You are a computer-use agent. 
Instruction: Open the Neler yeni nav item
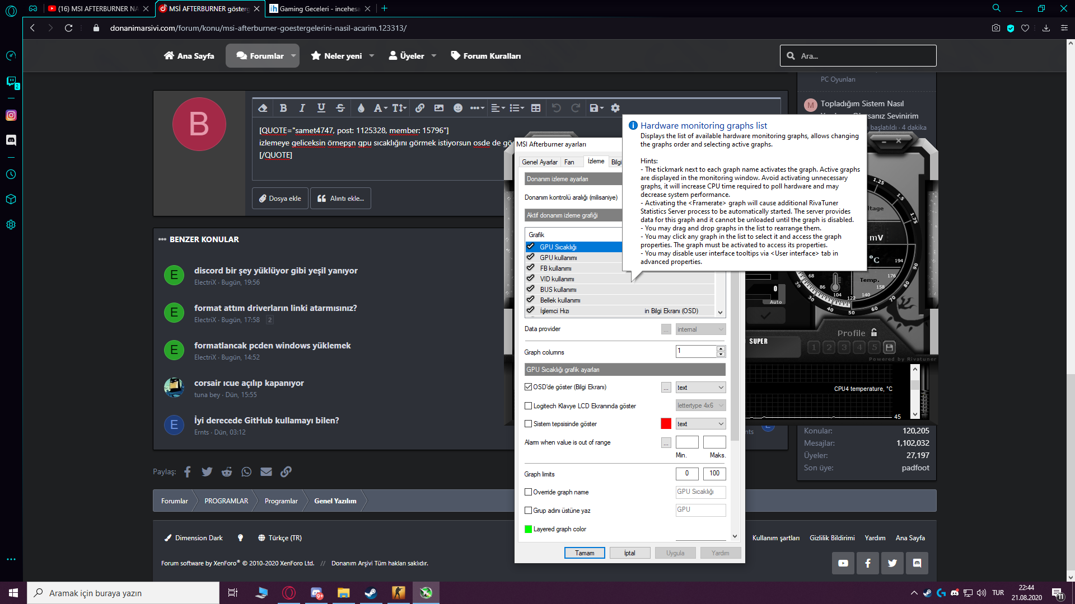pos(336,56)
